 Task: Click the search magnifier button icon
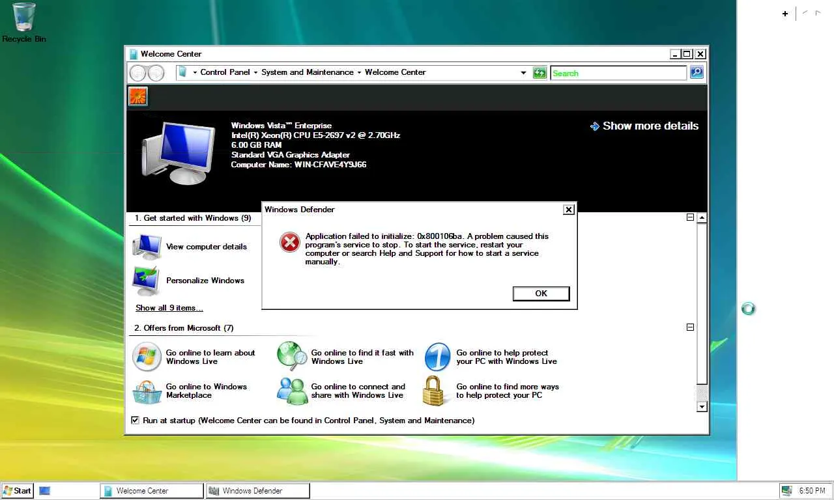(x=697, y=72)
